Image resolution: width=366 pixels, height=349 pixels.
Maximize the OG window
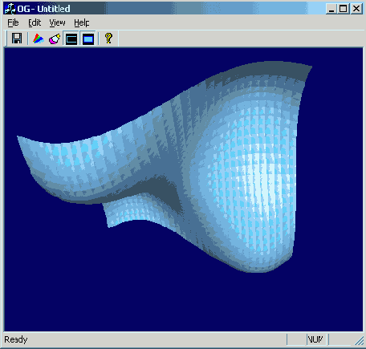(x=344, y=9)
